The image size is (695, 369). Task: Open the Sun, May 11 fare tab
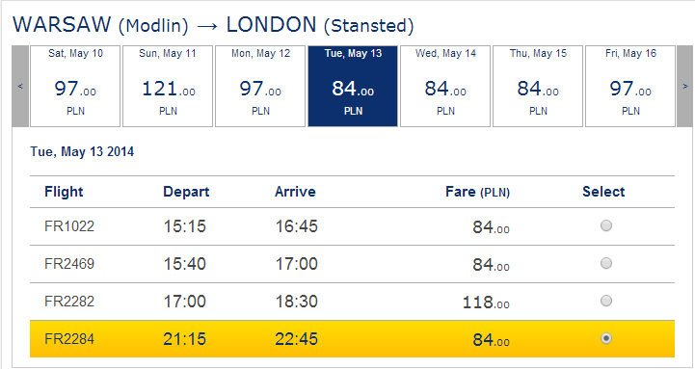[168, 86]
